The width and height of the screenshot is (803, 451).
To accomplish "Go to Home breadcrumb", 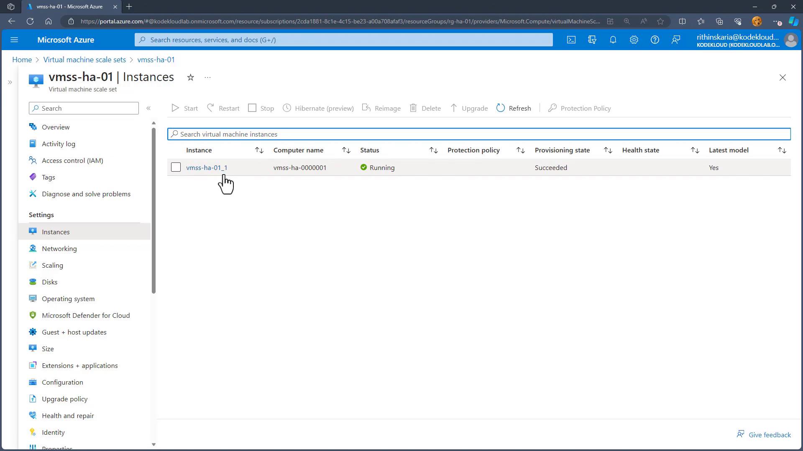I will [22, 60].
